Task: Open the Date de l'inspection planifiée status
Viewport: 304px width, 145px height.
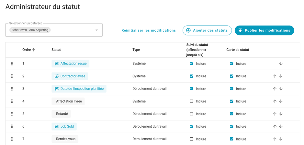Action: [x=79, y=89]
